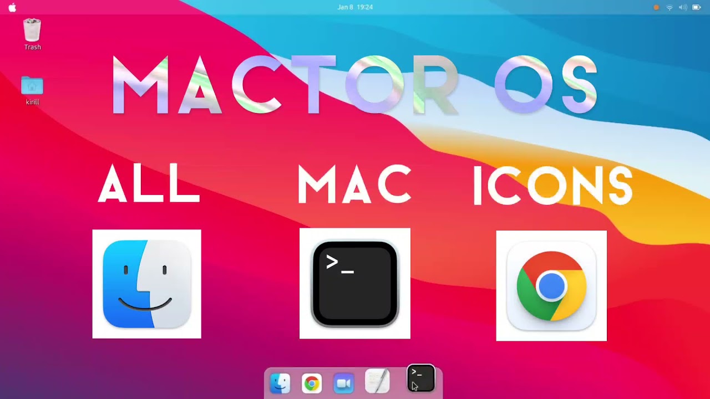The height and width of the screenshot is (399, 710).
Task: Launch Zoom from the dock
Action: click(344, 383)
